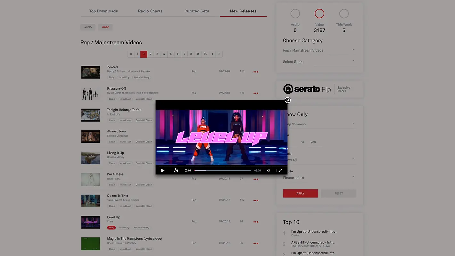Viewport: 455px width, 256px height.
Task: Play the Level Up video
Action: pos(163,171)
